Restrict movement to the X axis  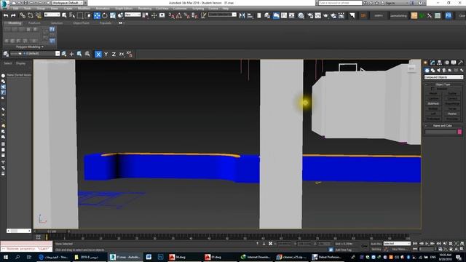tap(98, 54)
